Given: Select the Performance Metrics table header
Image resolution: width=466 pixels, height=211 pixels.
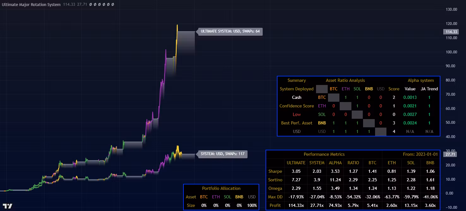Looking at the screenshot, I should click(x=324, y=154).
